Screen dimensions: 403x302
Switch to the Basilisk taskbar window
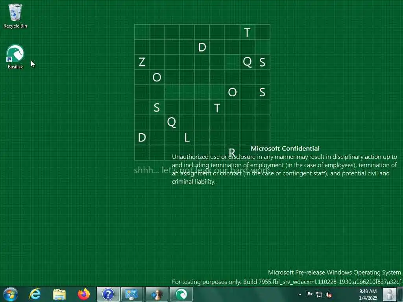click(181, 294)
